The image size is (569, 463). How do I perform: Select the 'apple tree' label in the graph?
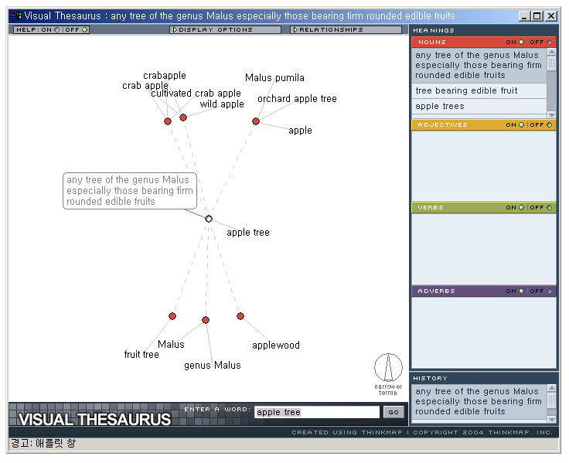[248, 233]
